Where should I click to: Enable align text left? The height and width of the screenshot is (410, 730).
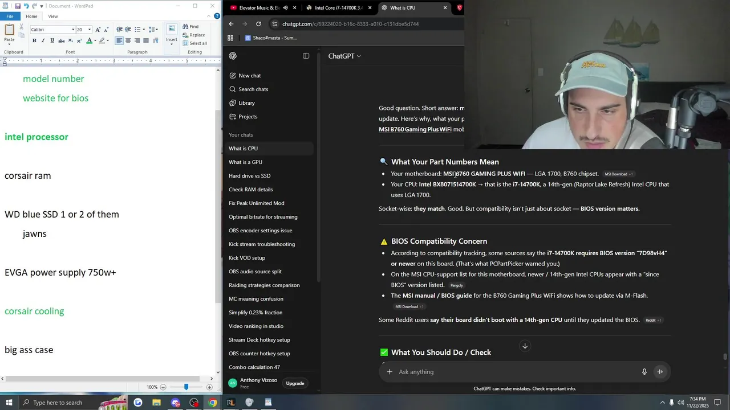119,40
